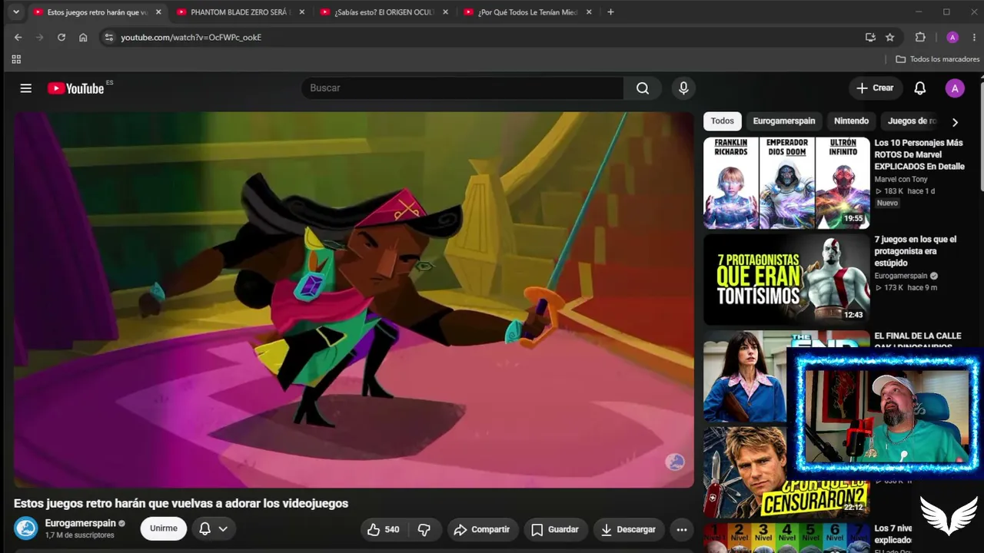Select the Nintendo filter chip
The width and height of the screenshot is (984, 553).
[851, 121]
